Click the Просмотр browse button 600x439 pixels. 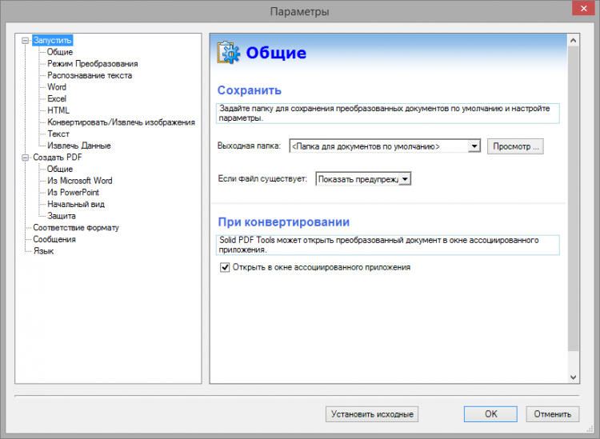(516, 146)
